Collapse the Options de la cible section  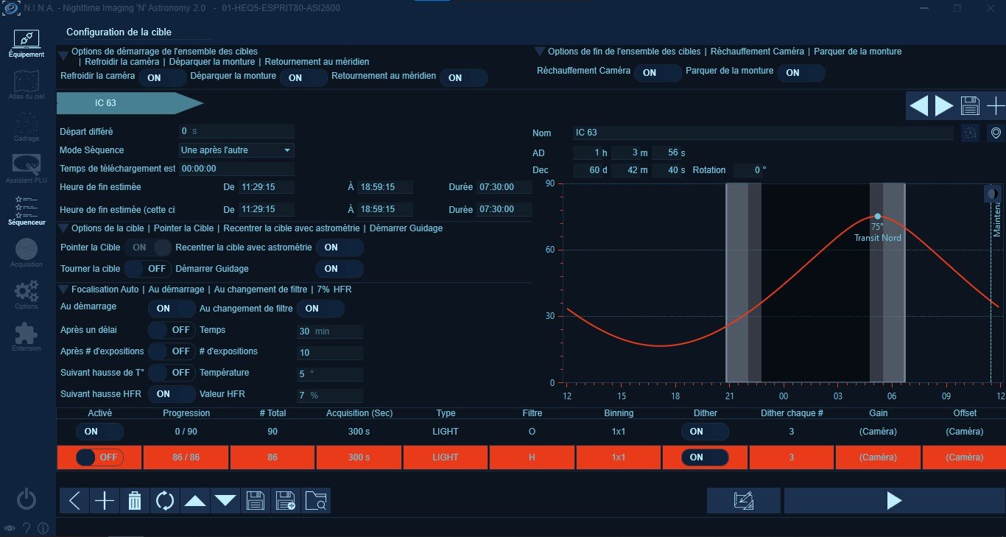63,228
